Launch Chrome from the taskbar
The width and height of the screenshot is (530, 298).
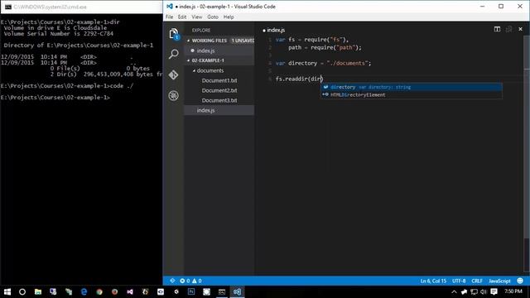(99, 291)
